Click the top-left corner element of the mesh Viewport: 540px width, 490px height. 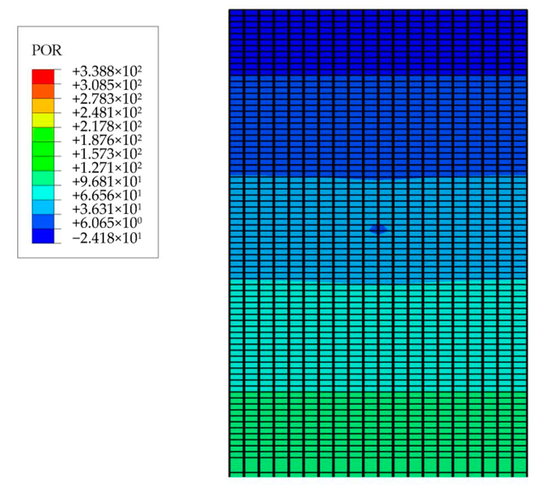coord(236,12)
